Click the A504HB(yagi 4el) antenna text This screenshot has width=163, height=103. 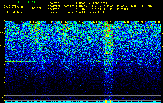click(x=91, y=12)
